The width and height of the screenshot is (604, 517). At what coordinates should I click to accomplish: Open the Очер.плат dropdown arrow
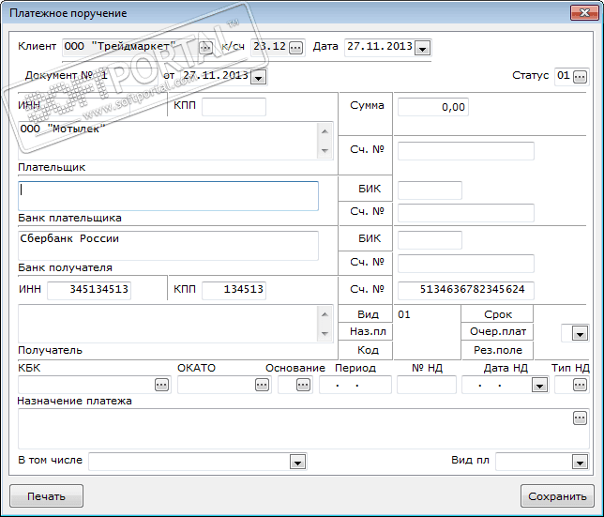tap(579, 333)
